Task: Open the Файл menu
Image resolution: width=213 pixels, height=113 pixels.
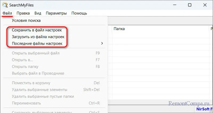Action: (7, 13)
